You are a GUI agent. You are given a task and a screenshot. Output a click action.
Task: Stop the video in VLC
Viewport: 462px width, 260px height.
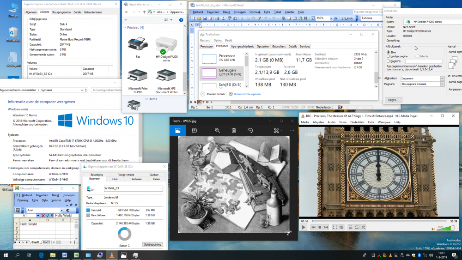[320, 227]
